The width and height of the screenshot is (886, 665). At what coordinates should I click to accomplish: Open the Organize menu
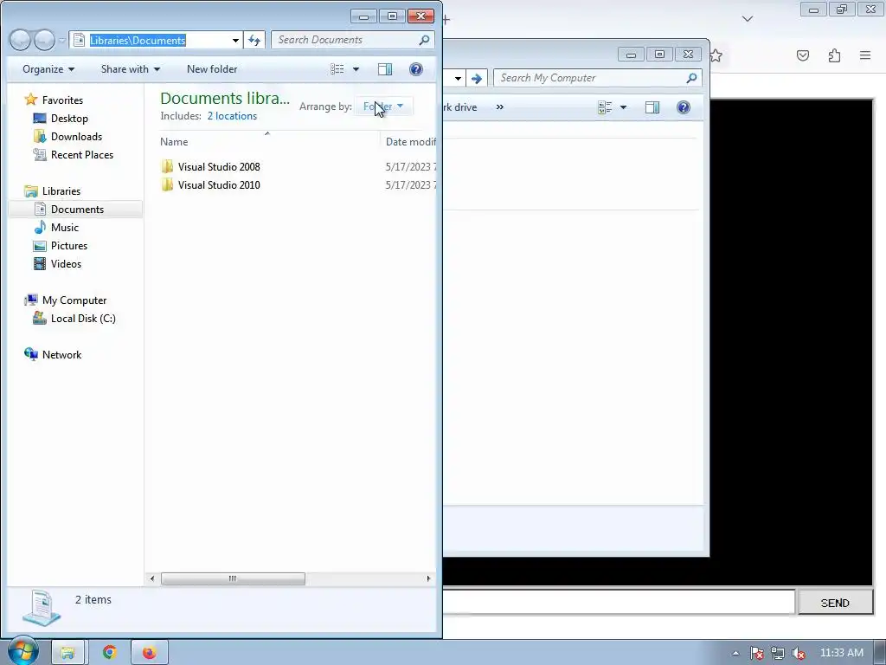click(x=48, y=69)
